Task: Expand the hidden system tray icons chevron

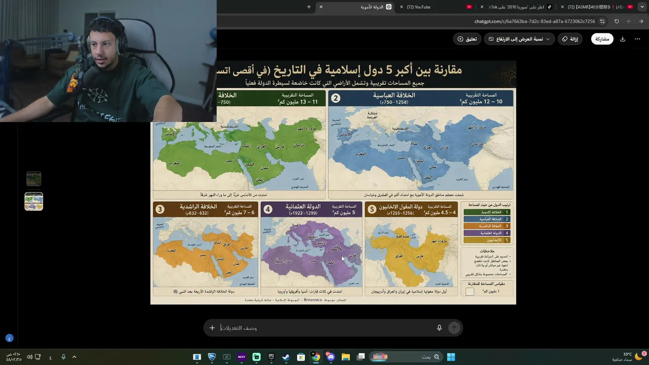Action: tap(74, 357)
